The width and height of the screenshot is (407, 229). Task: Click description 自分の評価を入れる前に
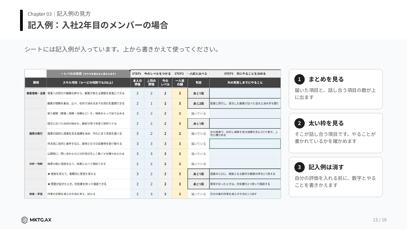335,182
